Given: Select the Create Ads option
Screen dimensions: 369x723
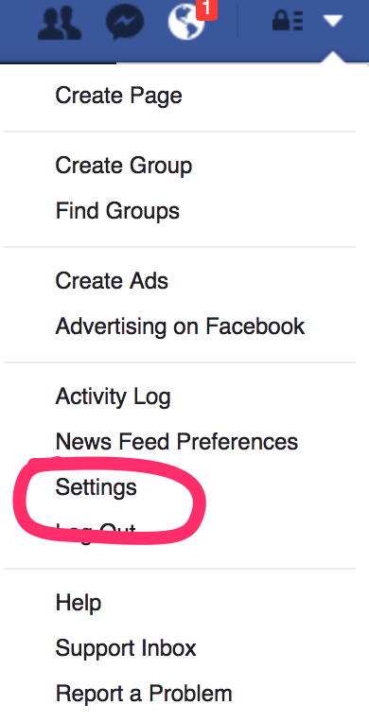Looking at the screenshot, I should [112, 281].
